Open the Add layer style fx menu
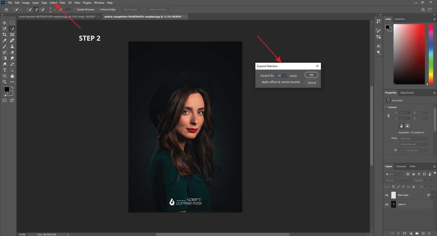437x236 pixels. coord(399,233)
